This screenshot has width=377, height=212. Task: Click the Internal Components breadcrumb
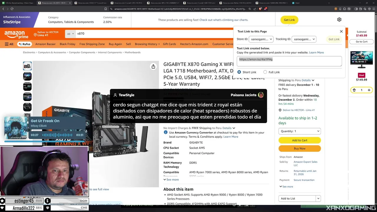pyautogui.click(x=110, y=52)
